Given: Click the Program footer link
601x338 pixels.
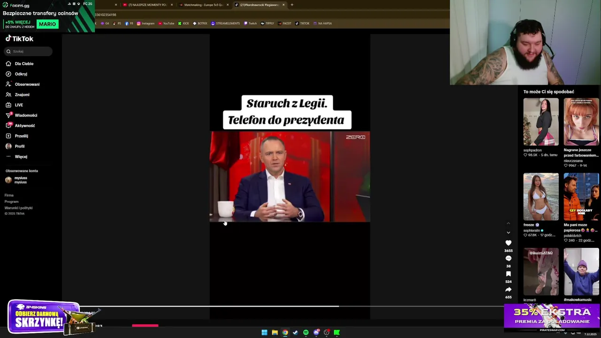Looking at the screenshot, I should (x=11, y=201).
